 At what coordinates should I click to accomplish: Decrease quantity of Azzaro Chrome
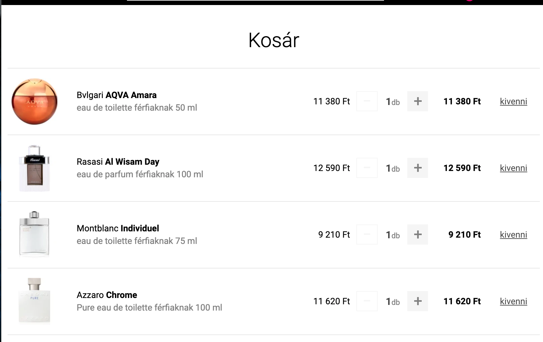pyautogui.click(x=367, y=301)
